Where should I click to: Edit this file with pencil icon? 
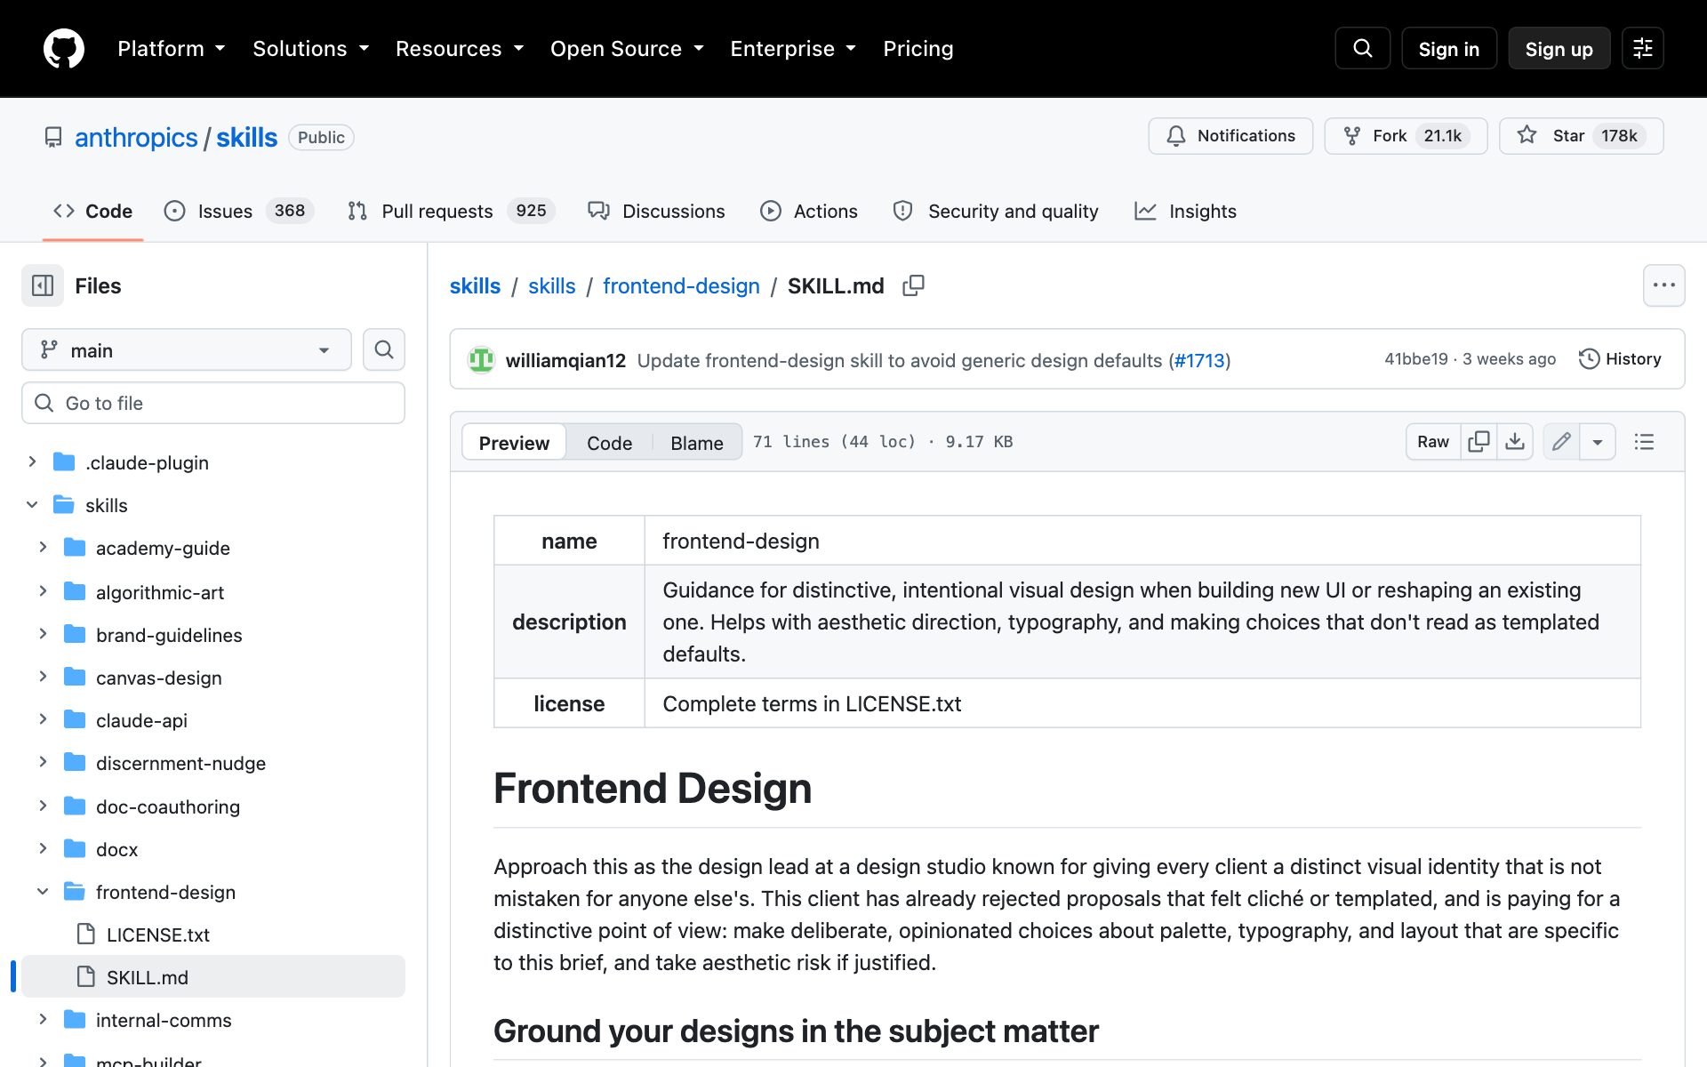click(x=1561, y=442)
